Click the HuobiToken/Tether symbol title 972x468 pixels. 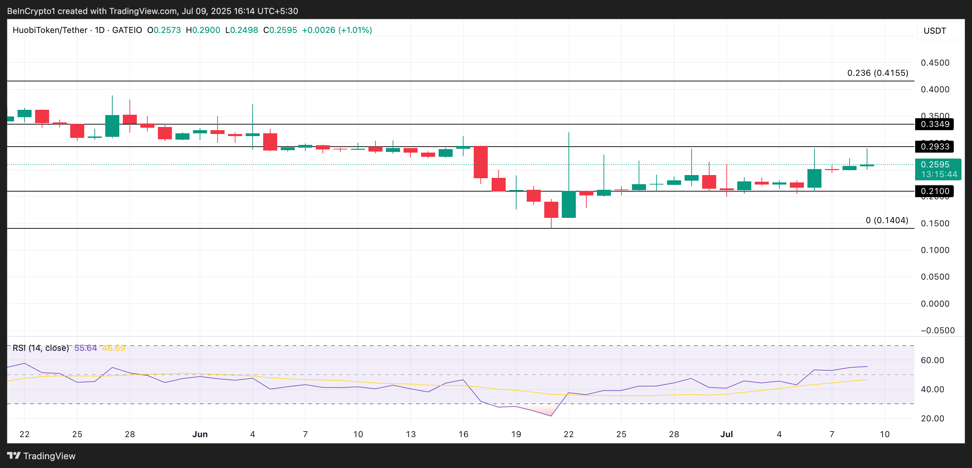[50, 30]
